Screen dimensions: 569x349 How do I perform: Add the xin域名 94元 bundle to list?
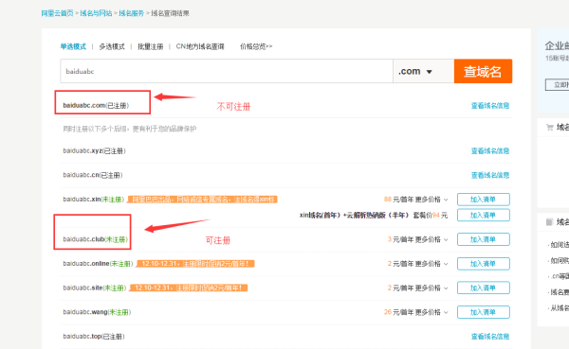point(484,215)
